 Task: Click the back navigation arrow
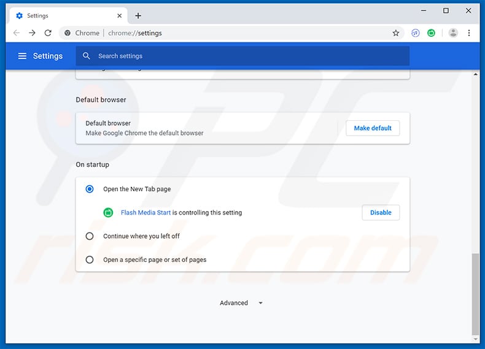[x=17, y=33]
